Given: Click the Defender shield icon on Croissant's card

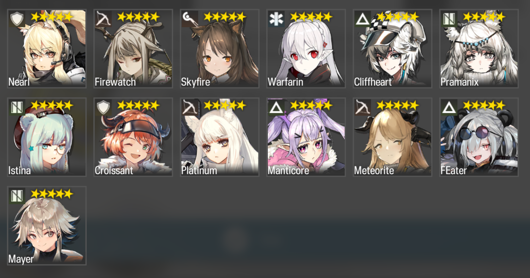Looking at the screenshot, I should tap(103, 107).
